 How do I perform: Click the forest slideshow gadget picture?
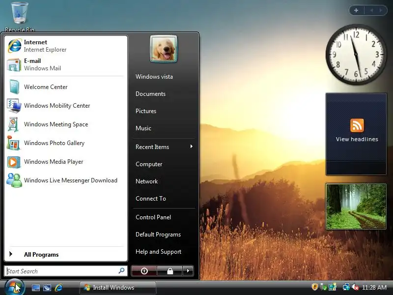point(356,206)
